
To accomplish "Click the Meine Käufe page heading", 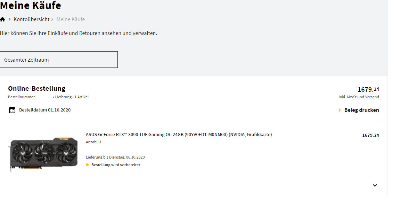I will [x=31, y=6].
